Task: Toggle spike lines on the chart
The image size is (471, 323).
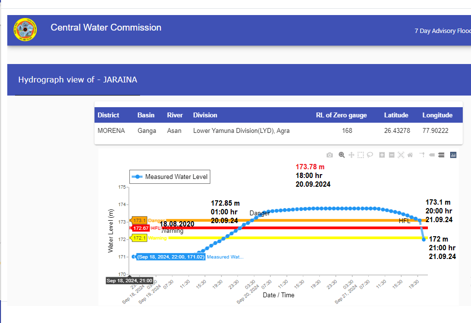Action: (x=422, y=155)
